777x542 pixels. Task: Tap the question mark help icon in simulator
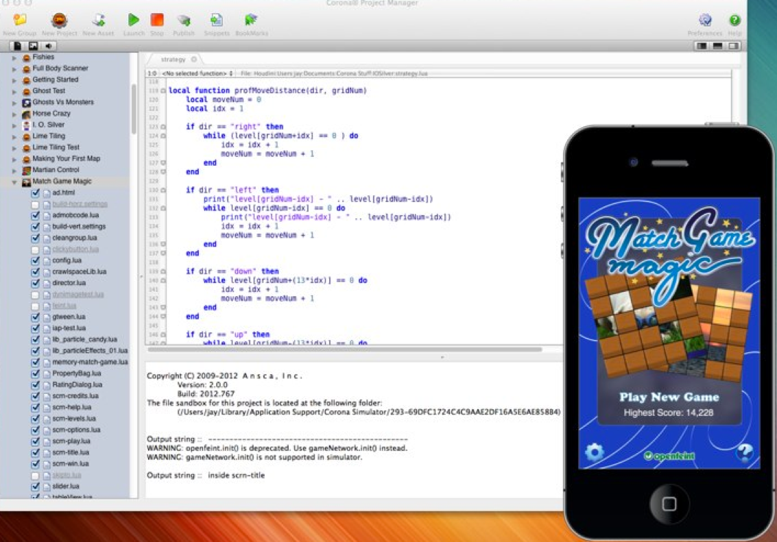coord(744,452)
